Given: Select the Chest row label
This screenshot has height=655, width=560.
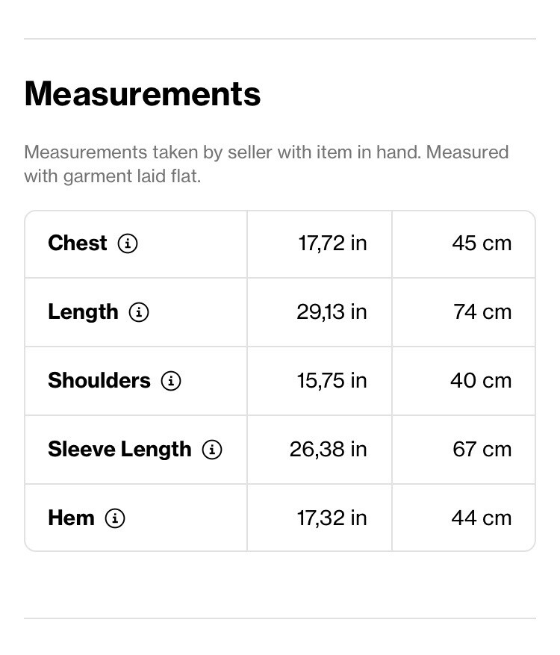Looking at the screenshot, I should point(78,243).
